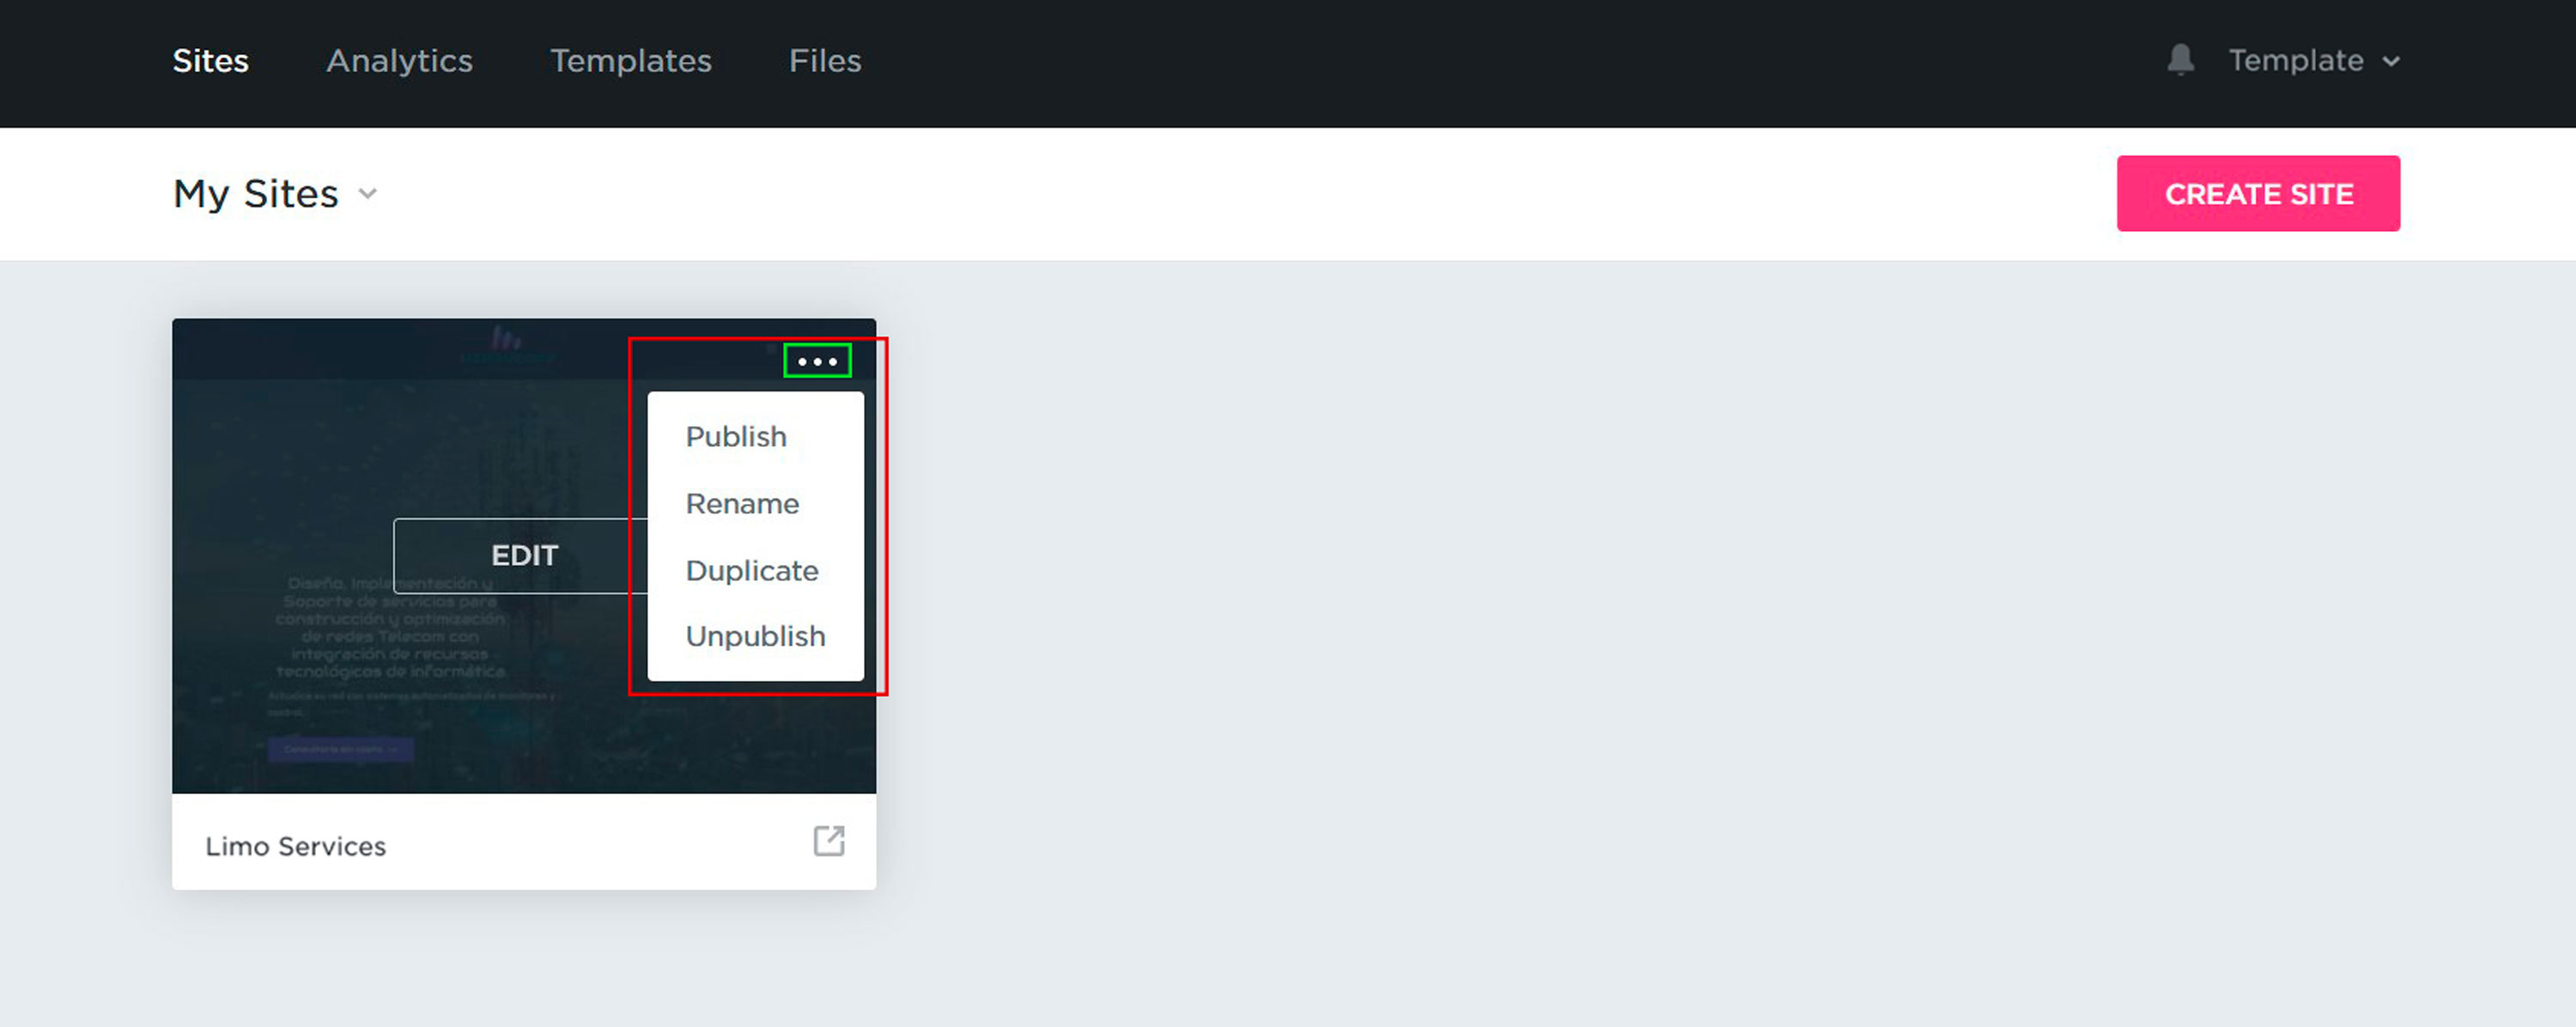Click the purple button inside site preview
Screen dimensions: 2576x1027
point(340,749)
